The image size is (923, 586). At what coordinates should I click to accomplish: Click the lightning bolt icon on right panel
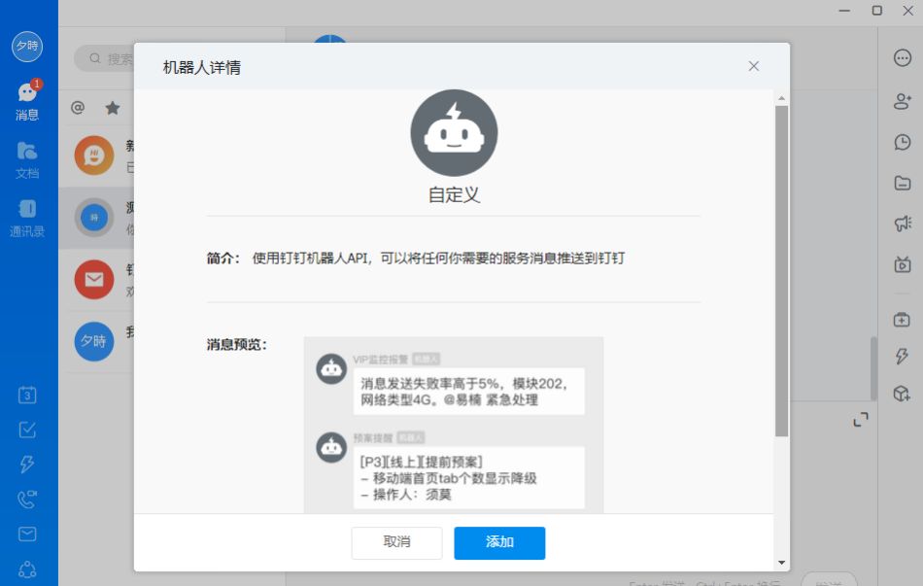pos(902,356)
